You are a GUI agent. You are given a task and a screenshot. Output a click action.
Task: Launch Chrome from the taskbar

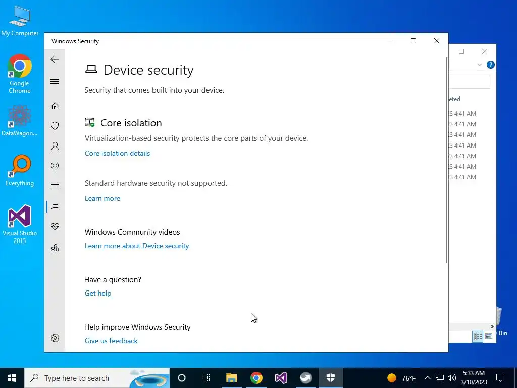pos(256,378)
